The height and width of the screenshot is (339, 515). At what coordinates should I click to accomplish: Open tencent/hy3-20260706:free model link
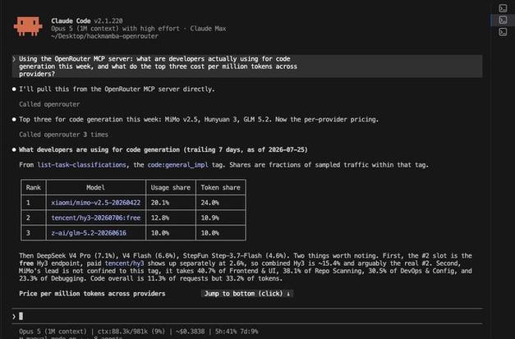[x=95, y=218]
